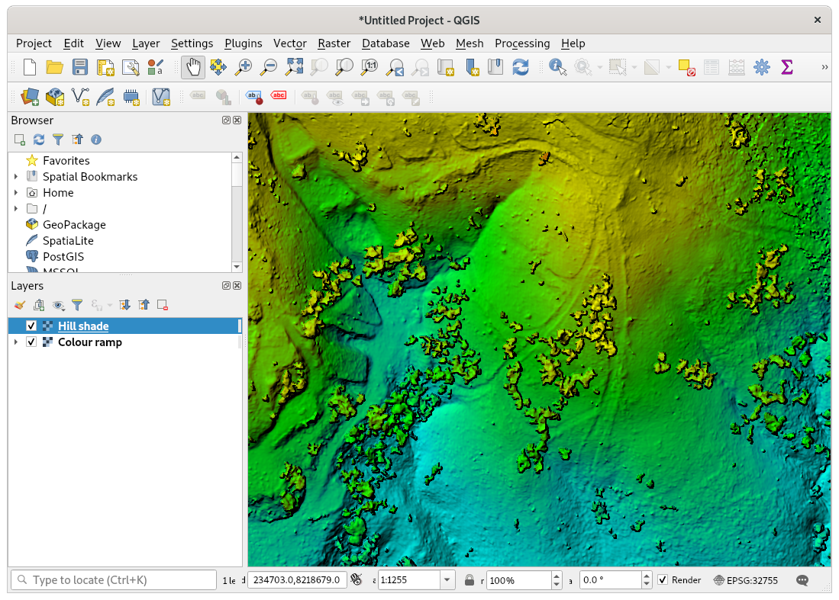This screenshot has height=600, width=839.
Task: Expand Spatial Bookmarks in Browser
Action: coord(15,176)
